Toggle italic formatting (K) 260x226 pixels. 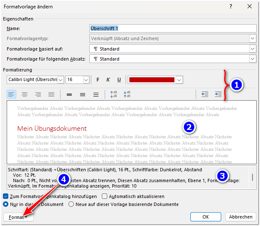click(108, 80)
